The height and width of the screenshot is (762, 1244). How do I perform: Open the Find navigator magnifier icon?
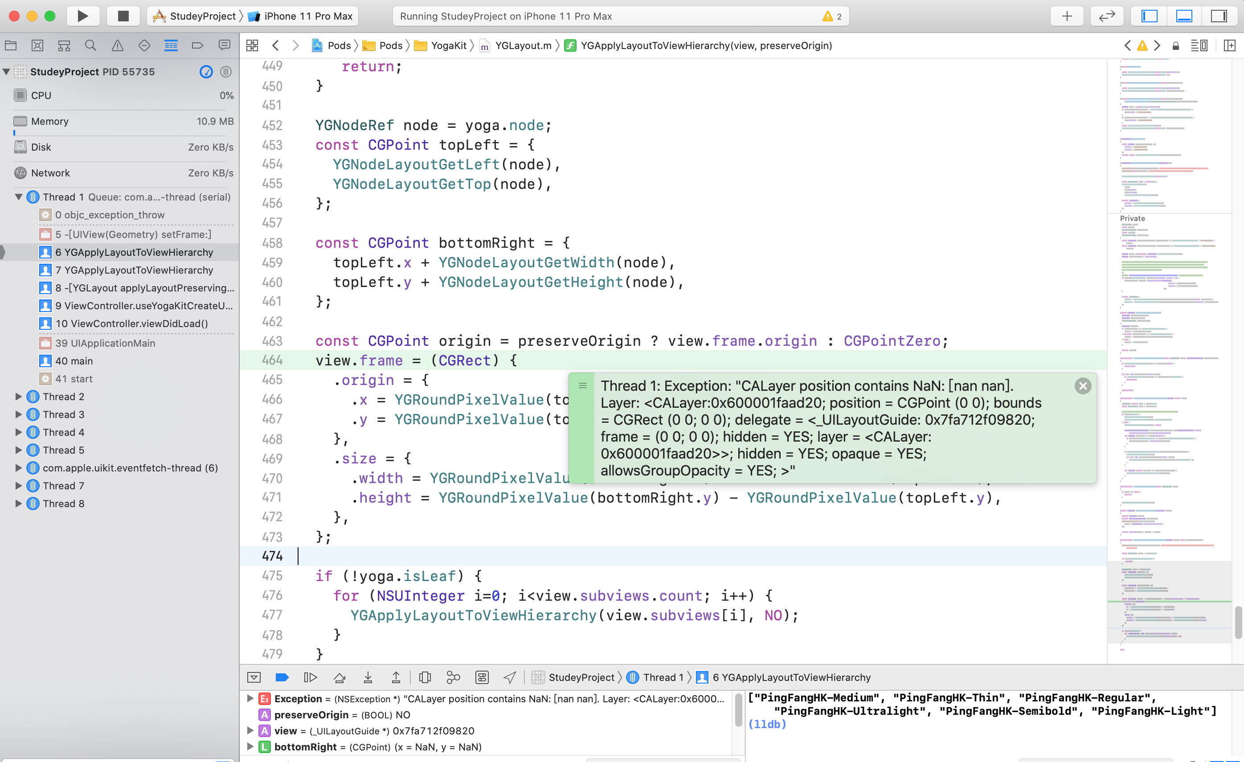(x=90, y=45)
